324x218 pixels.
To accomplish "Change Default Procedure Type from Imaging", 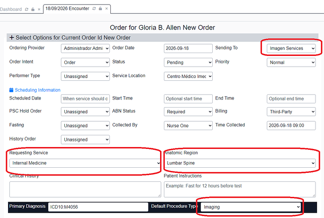I will pyautogui.click(x=251, y=207).
